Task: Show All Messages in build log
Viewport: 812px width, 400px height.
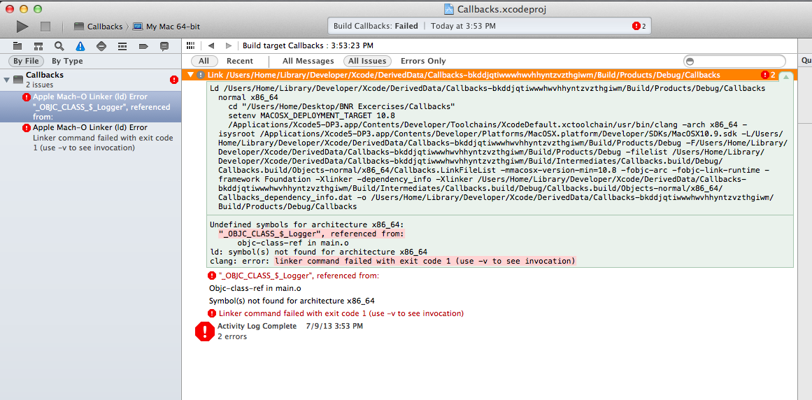Action: coord(308,62)
